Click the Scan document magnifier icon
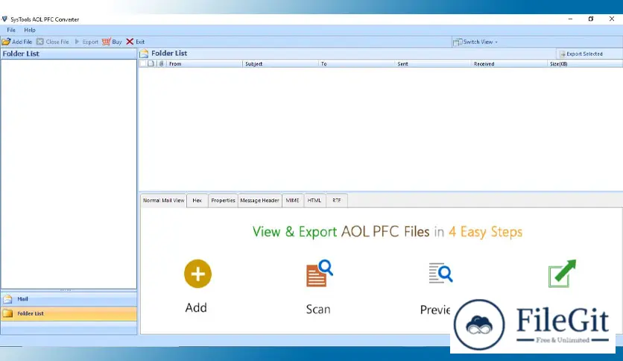The width and height of the screenshot is (623, 361). click(x=319, y=273)
